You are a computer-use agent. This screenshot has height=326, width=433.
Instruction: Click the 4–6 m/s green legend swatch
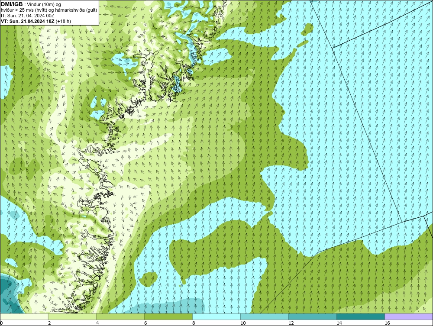[120, 316]
